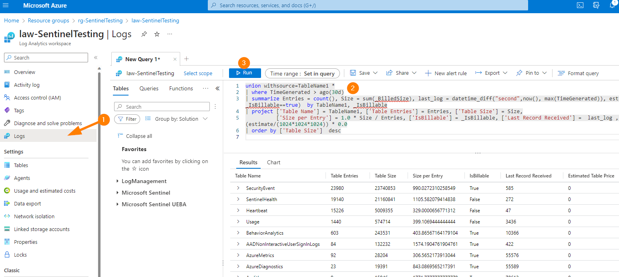Viewport: 619px width, 277px height.
Task: Switch to the Chart tab
Action: (x=274, y=163)
